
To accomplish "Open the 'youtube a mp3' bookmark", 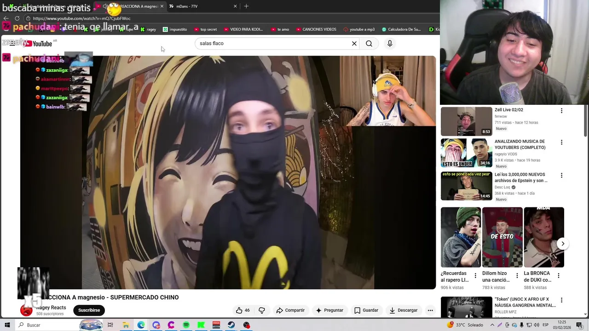I will point(359,29).
